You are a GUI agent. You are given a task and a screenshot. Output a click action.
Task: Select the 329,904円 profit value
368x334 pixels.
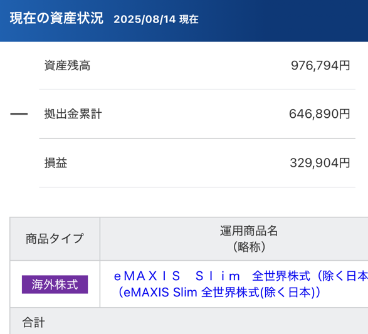point(320,163)
